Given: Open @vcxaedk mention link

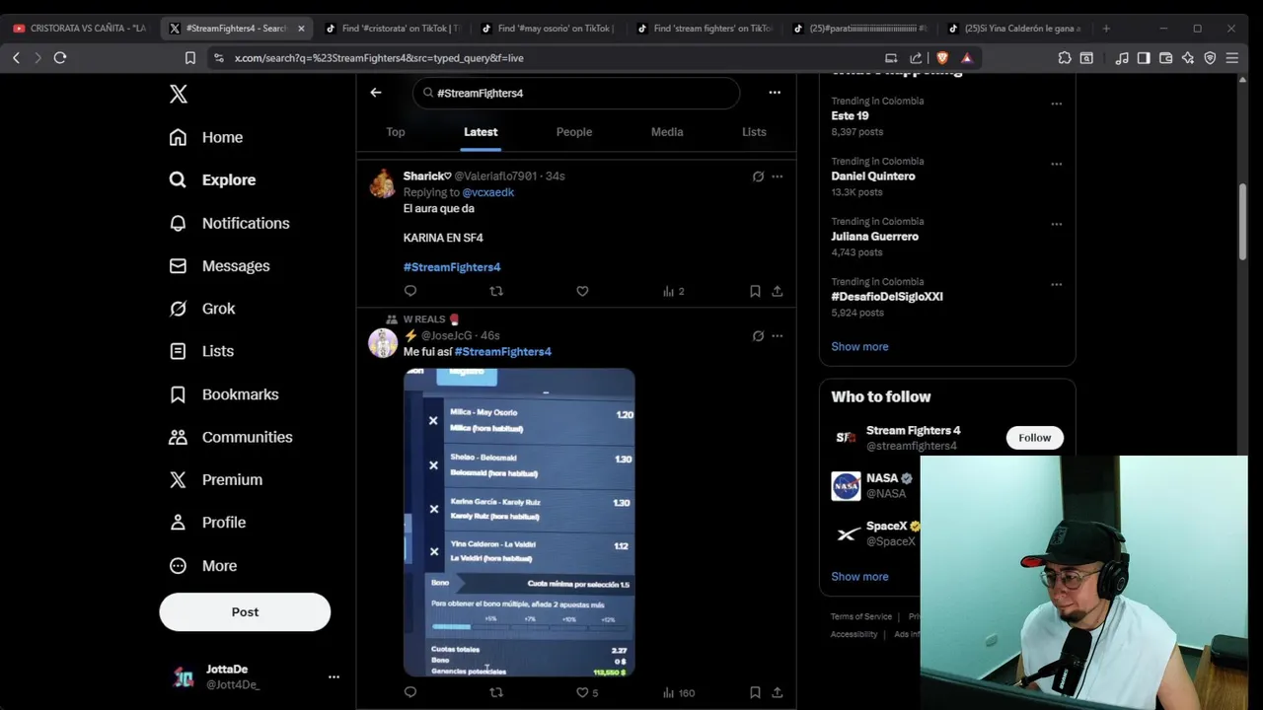Looking at the screenshot, I should [488, 192].
